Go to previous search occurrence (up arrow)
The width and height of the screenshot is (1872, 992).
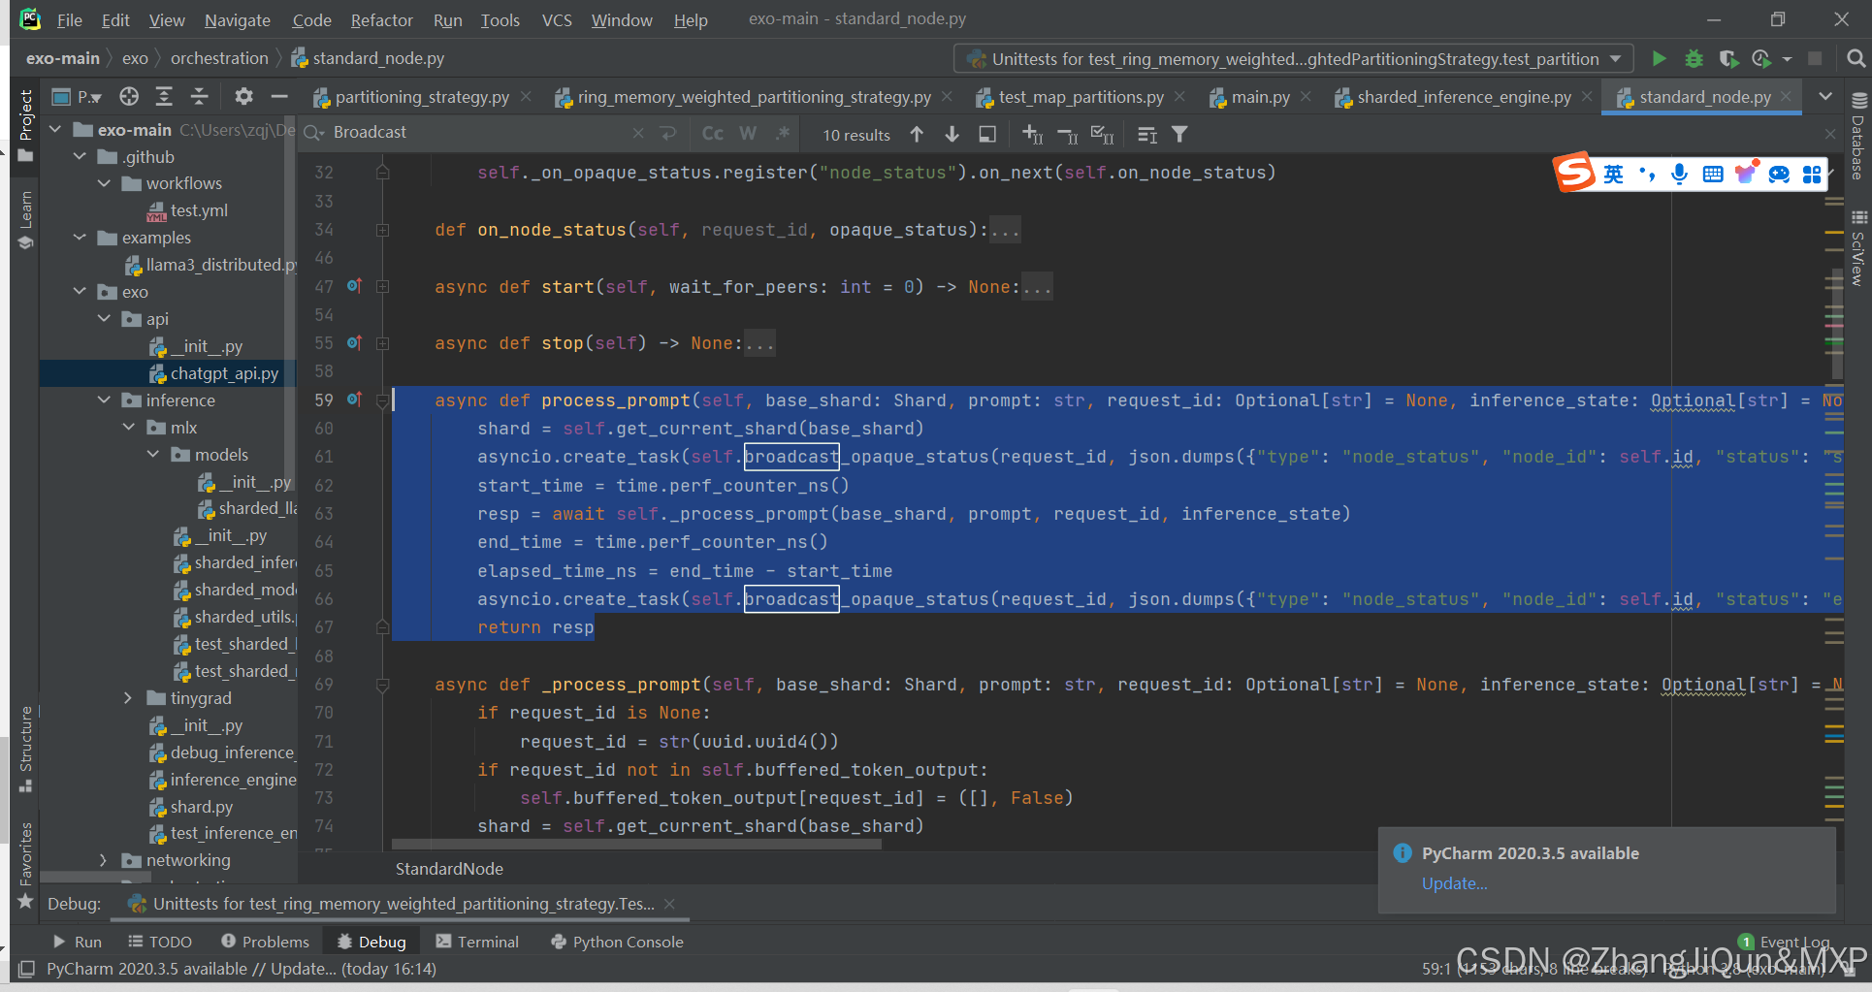(917, 134)
